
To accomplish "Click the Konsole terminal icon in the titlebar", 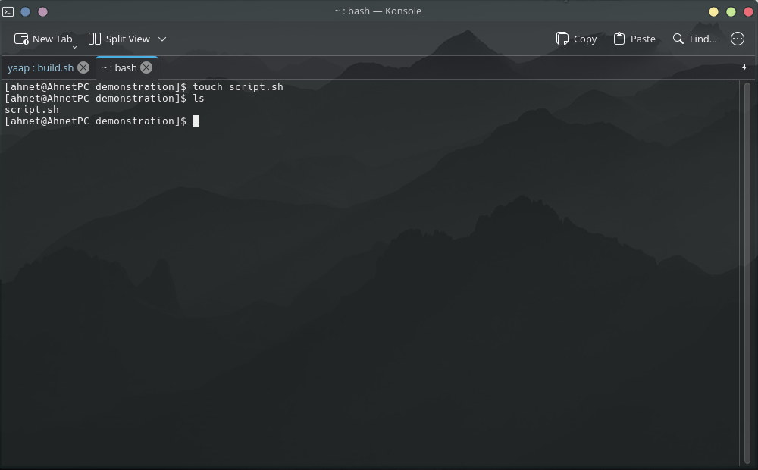I will point(8,11).
